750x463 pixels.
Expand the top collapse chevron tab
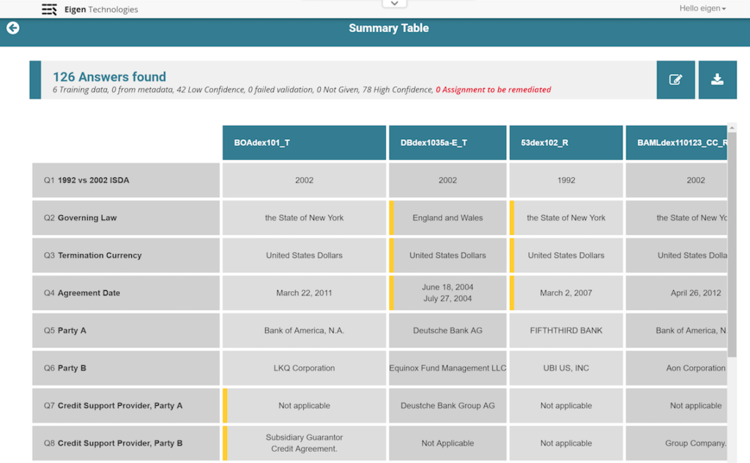tap(395, 4)
